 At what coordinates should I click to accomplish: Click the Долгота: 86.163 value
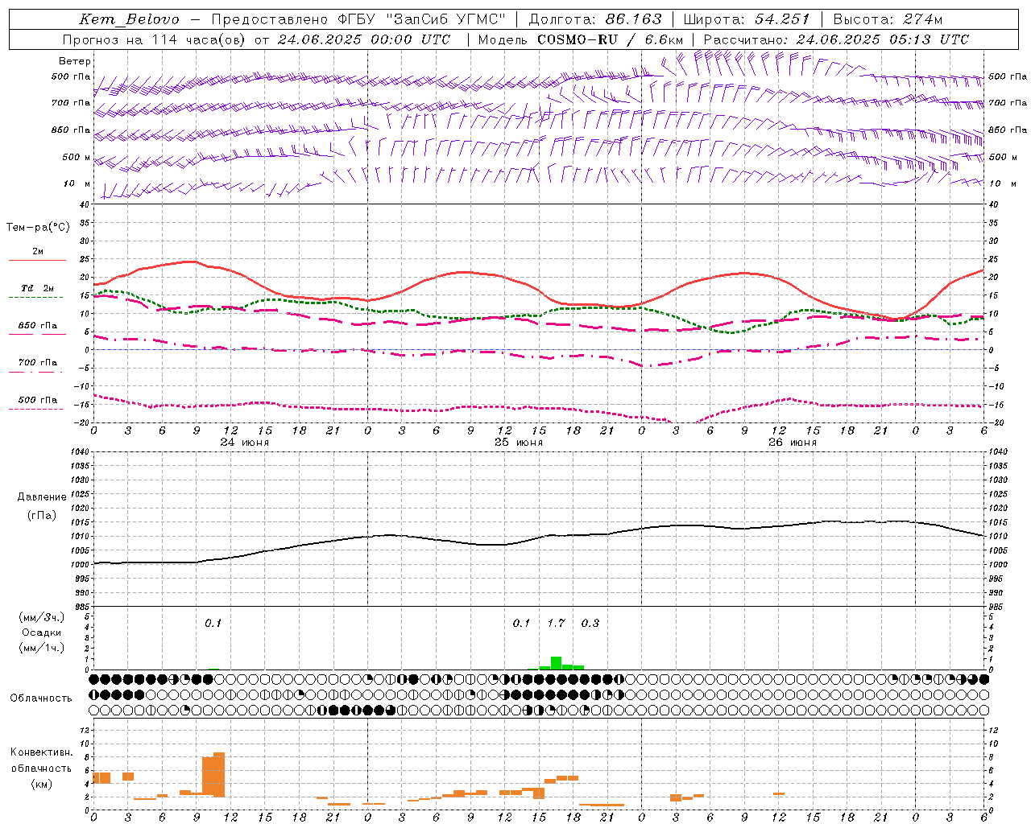click(595, 19)
